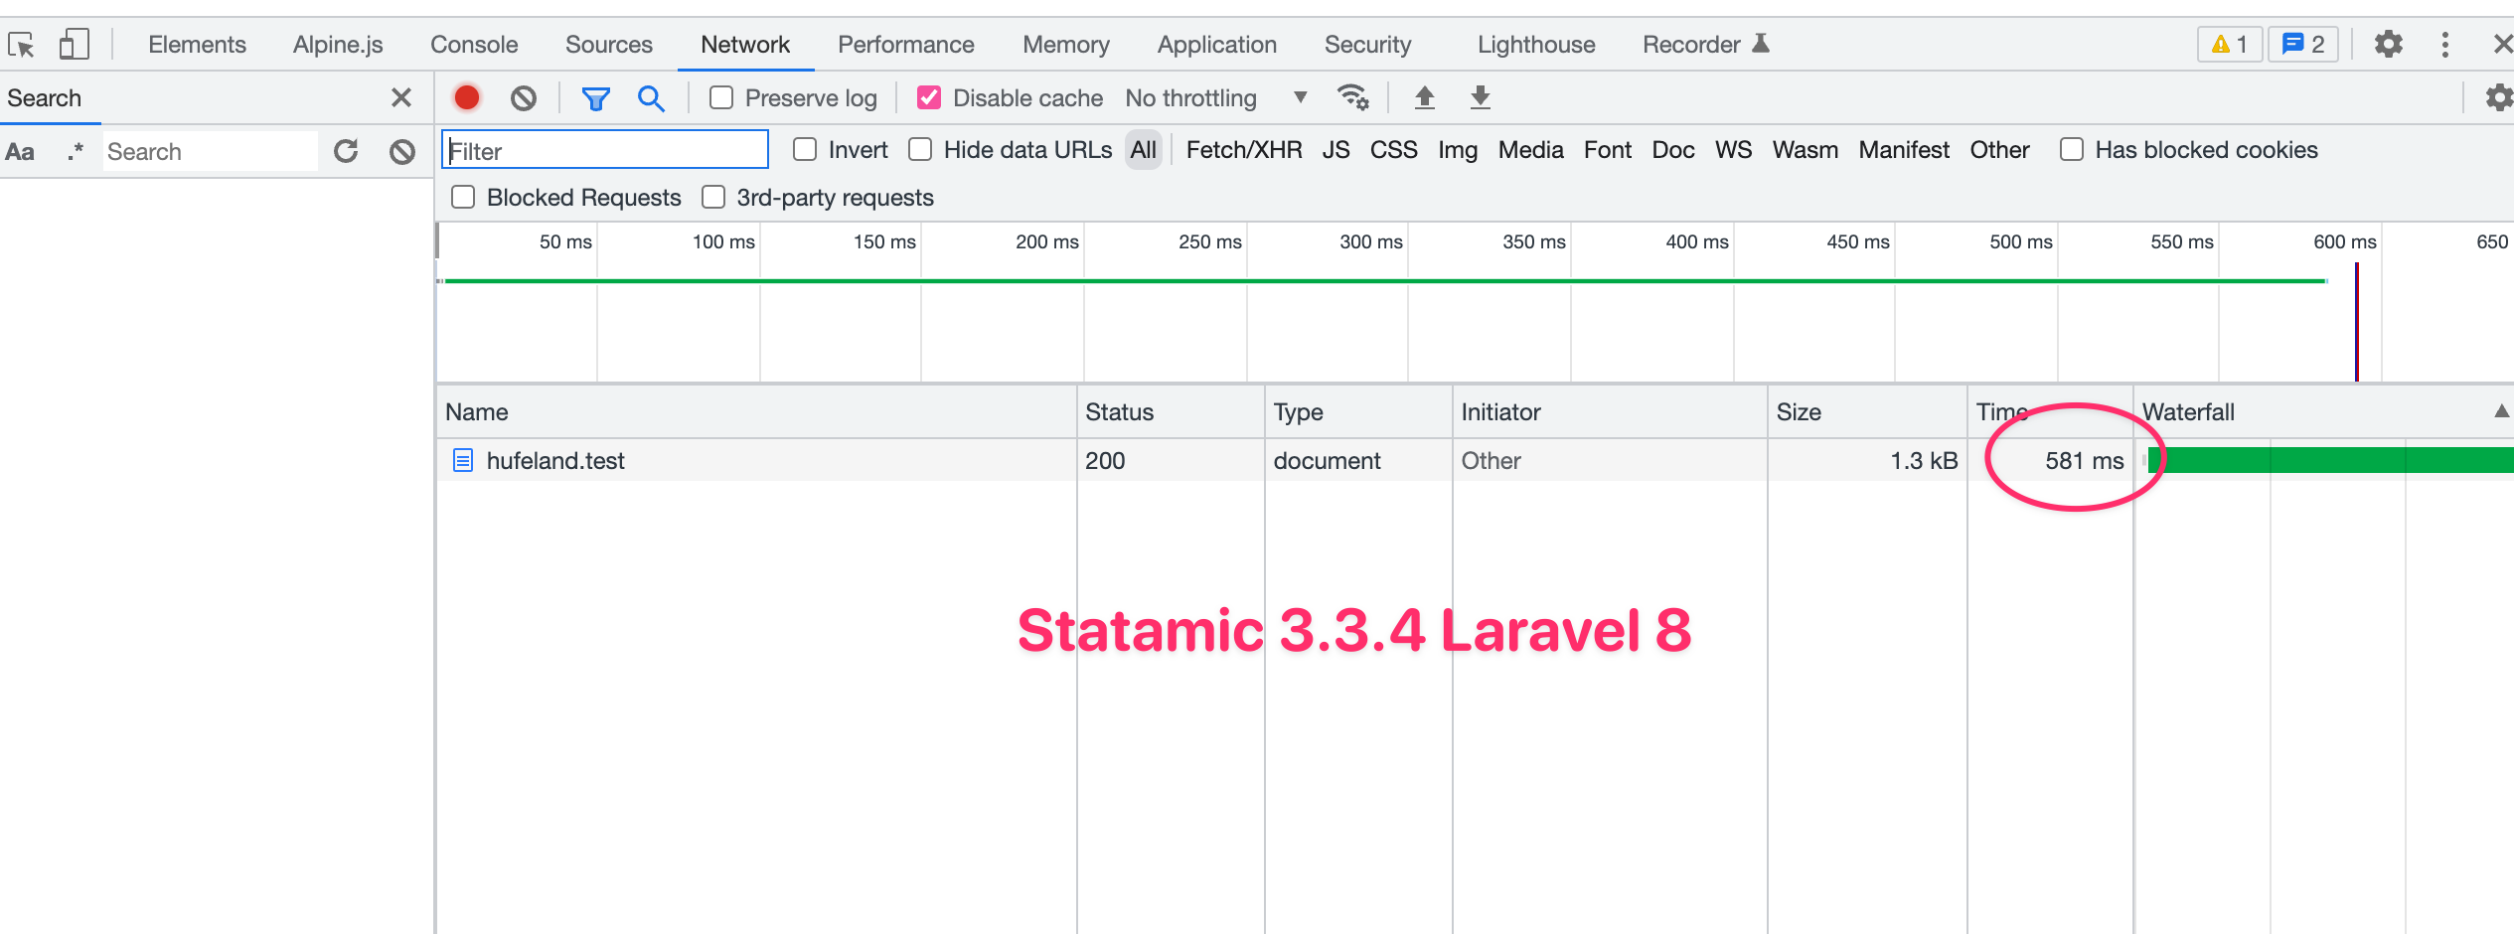Click the network Filter text field
Image resolution: width=2514 pixels, height=934 pixels.
[x=605, y=150]
